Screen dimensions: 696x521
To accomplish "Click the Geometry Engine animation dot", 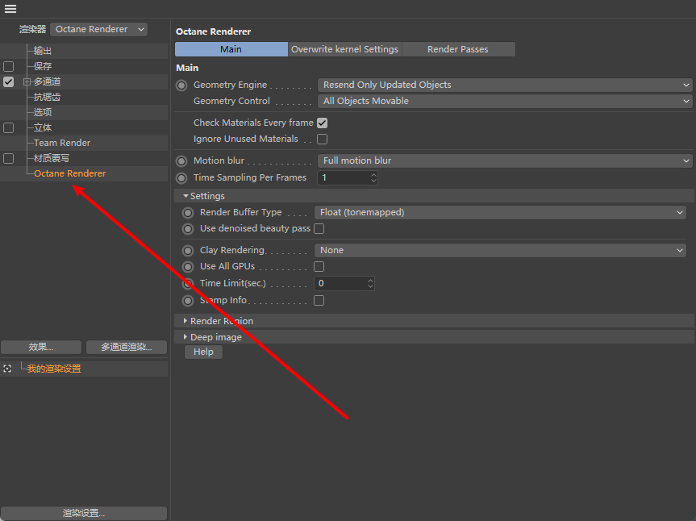I will click(x=181, y=85).
